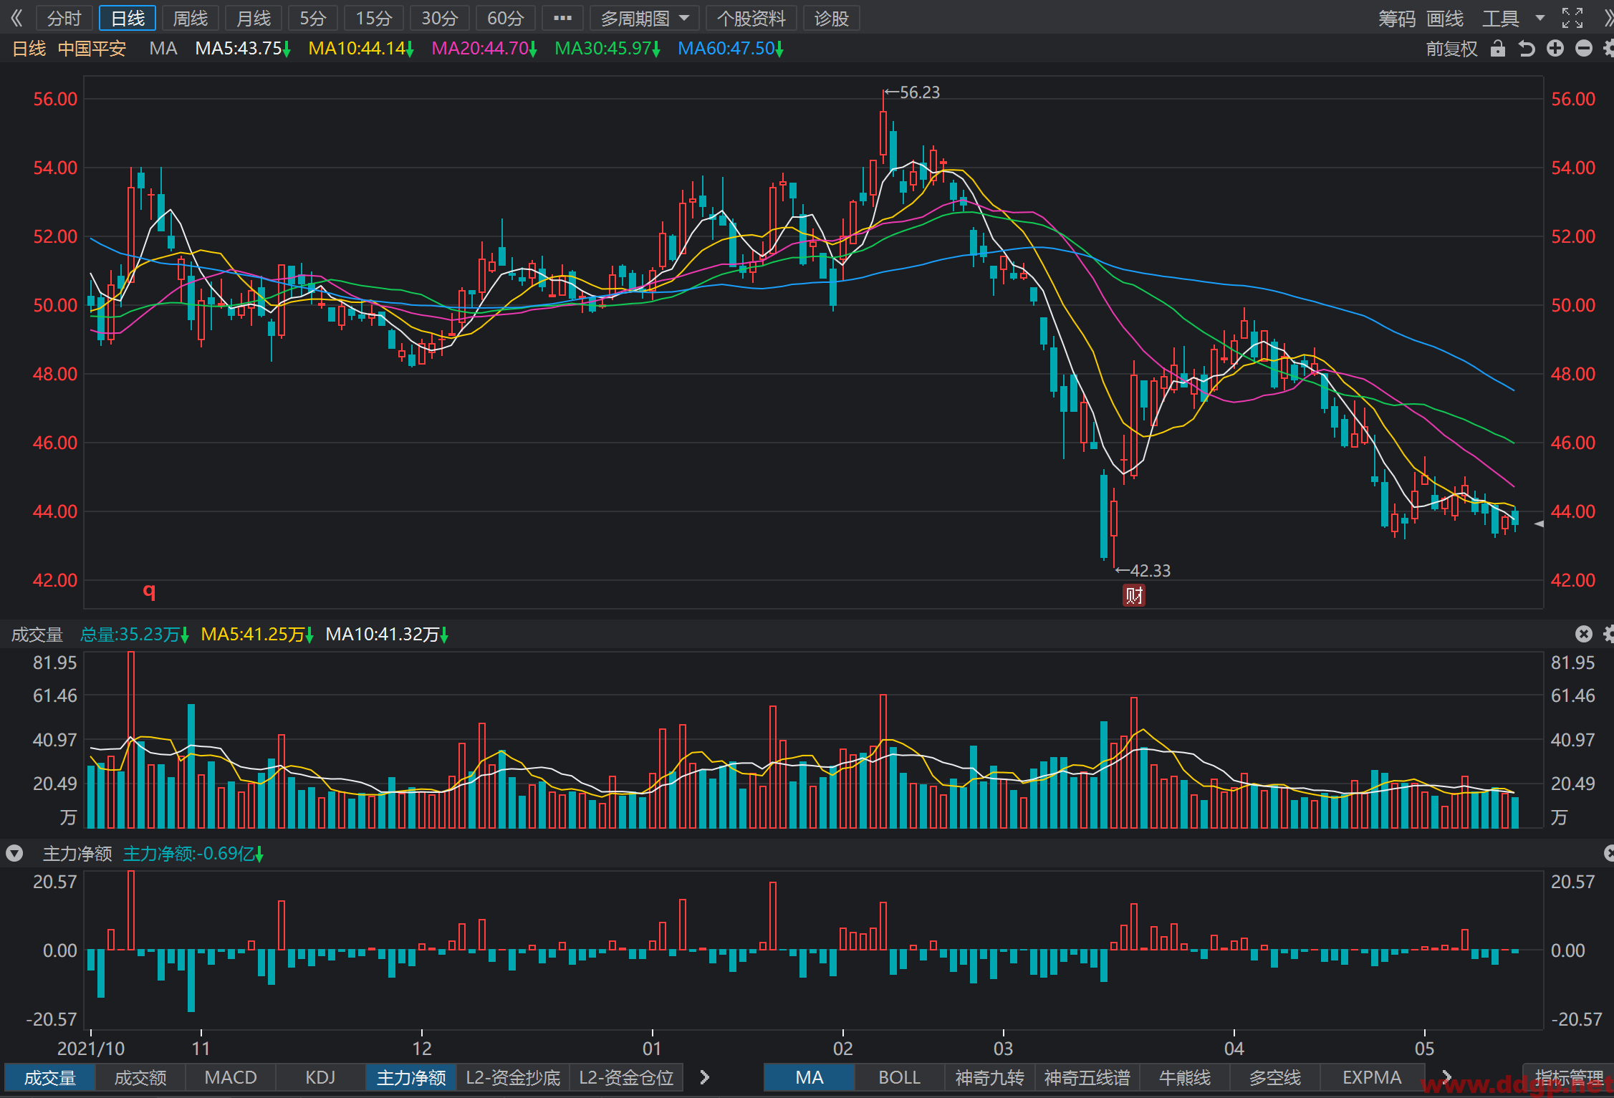Click the three-dots more periods button
1614x1098 pixels.
click(562, 18)
